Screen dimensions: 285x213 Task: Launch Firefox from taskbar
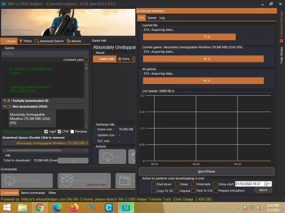click(74, 207)
